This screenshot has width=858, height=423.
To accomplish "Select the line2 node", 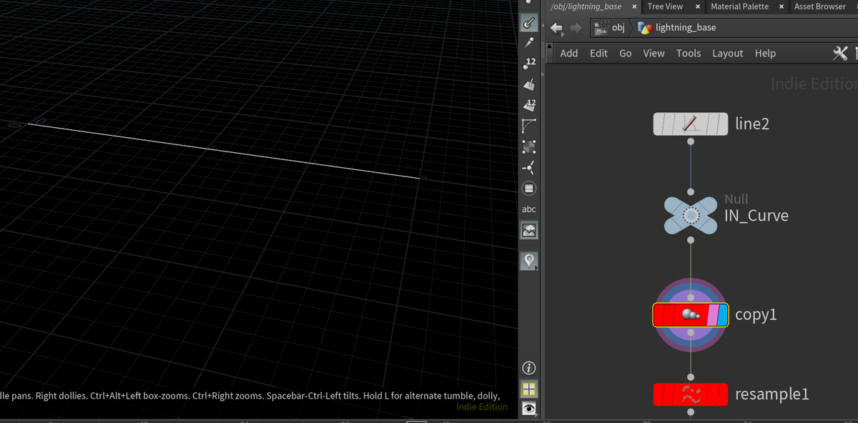I will click(690, 124).
